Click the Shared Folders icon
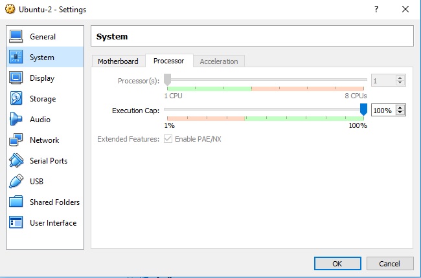421x278 pixels. 16,202
